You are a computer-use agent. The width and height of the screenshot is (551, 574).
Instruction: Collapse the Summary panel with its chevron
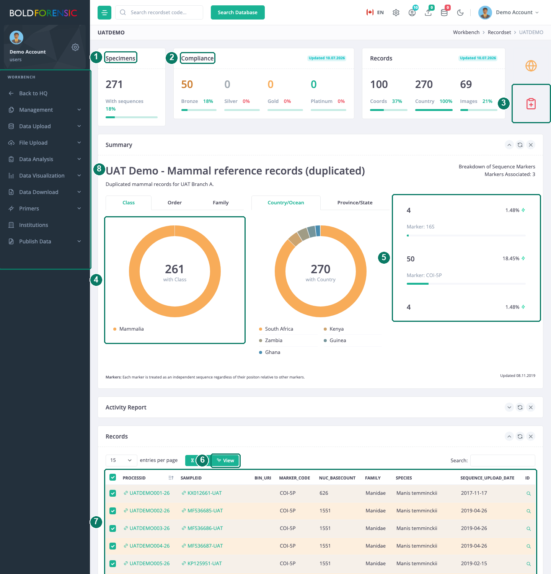tap(509, 145)
